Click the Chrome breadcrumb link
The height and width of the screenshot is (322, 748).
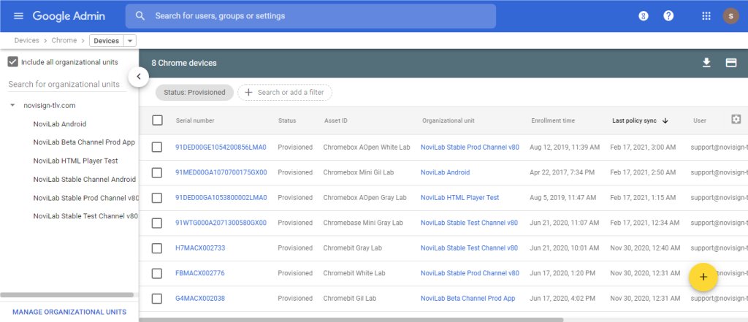point(64,41)
